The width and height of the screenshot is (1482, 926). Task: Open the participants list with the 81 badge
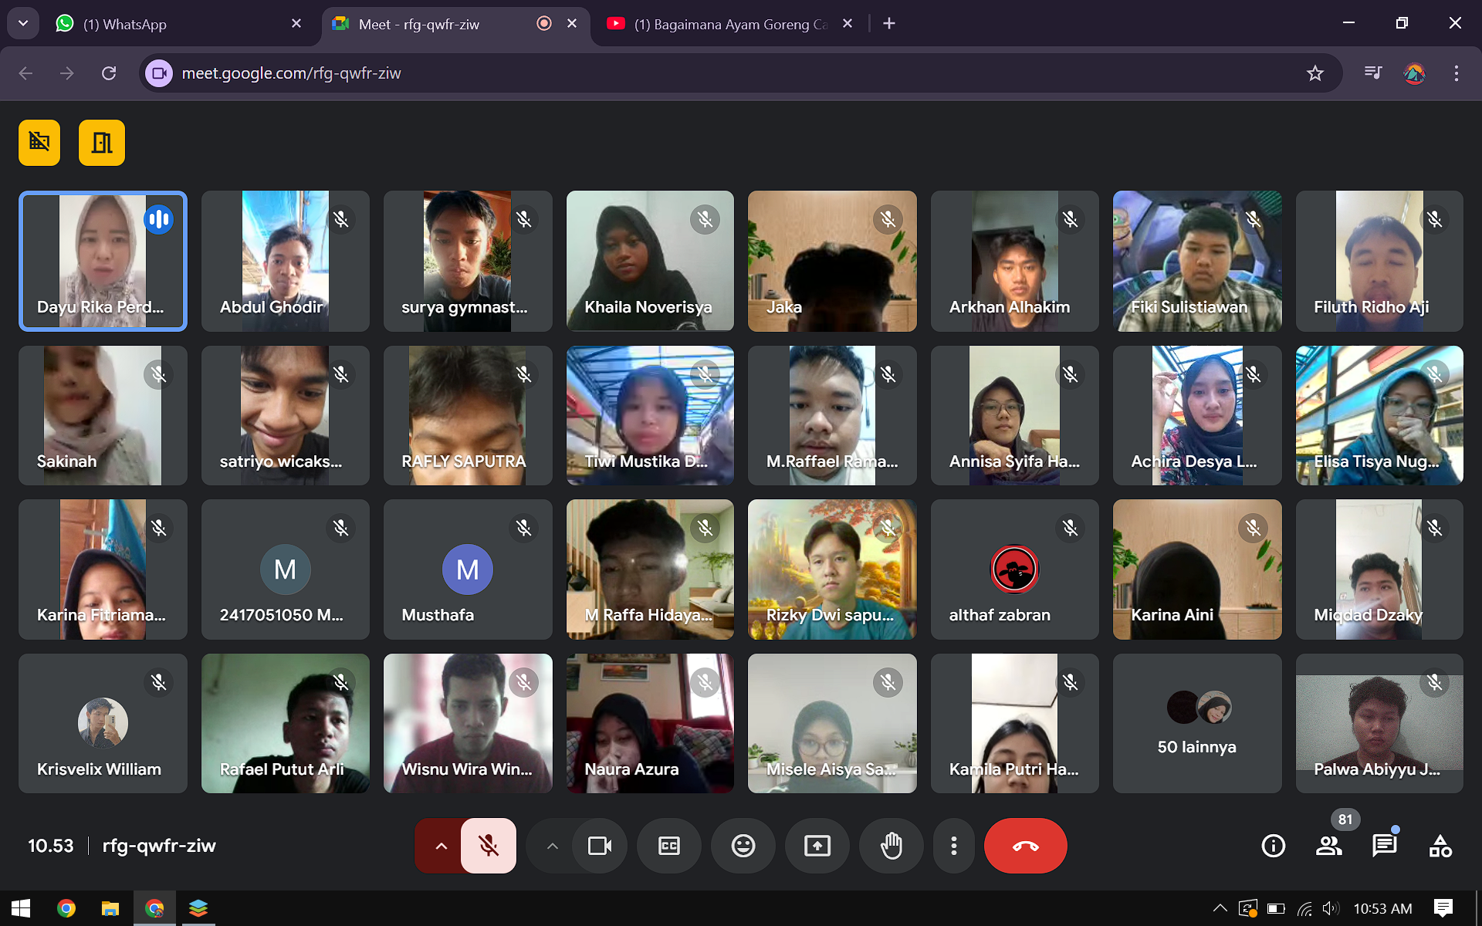[1328, 846]
